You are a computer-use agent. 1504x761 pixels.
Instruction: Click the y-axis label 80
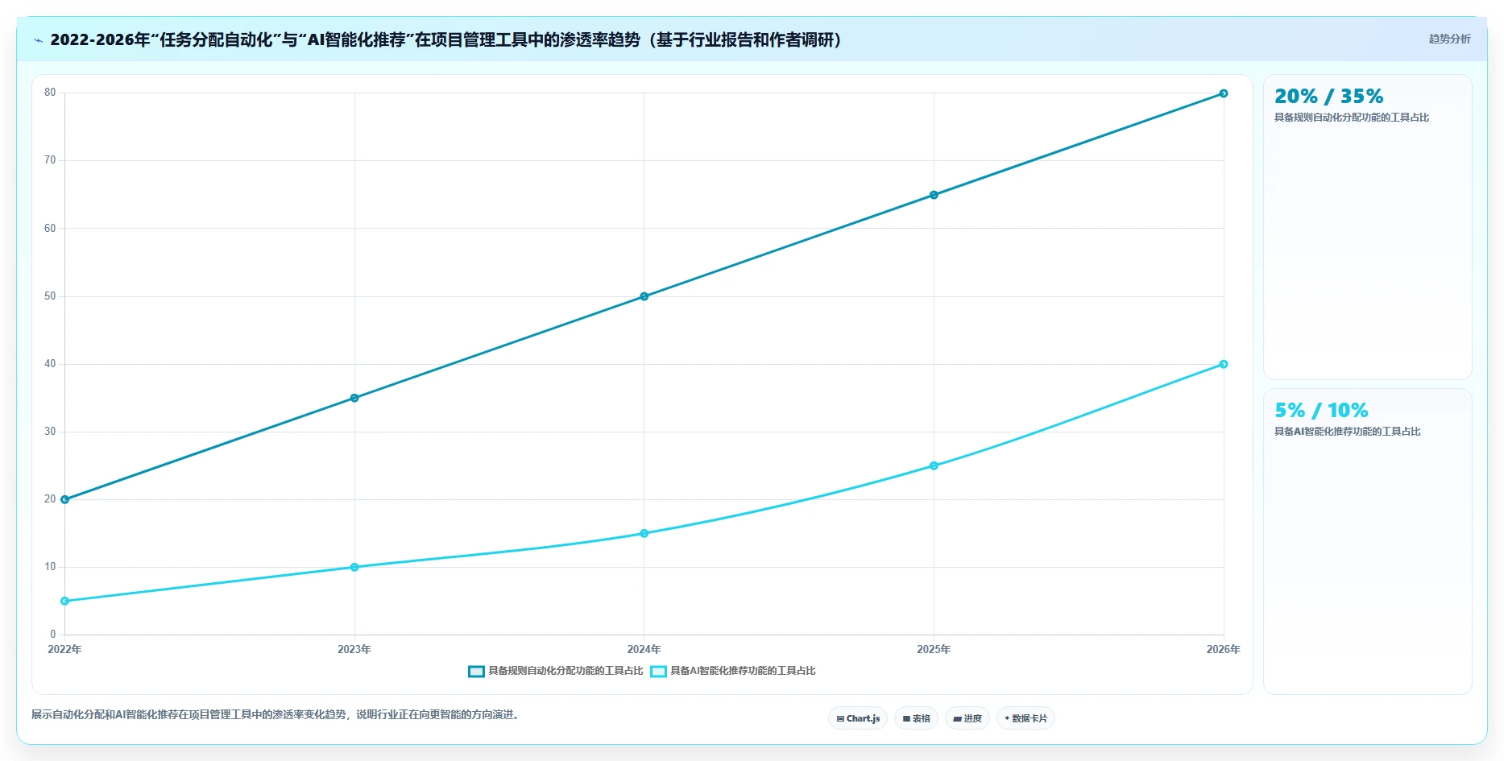[x=50, y=93]
